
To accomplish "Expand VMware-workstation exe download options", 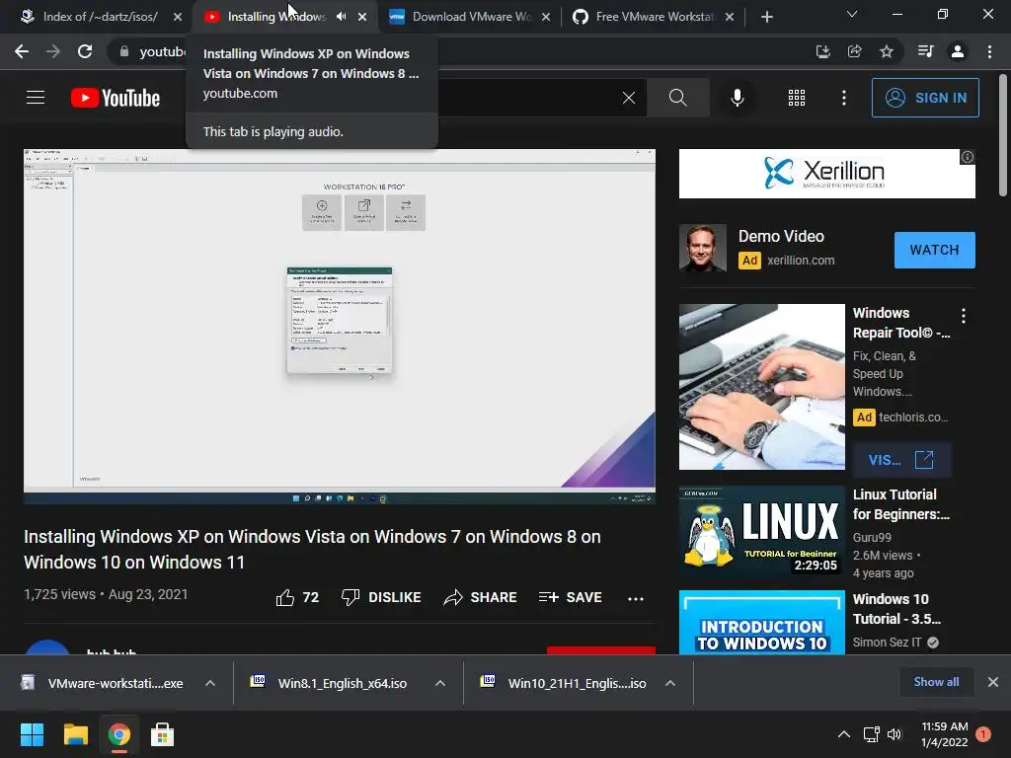I will click(x=210, y=683).
